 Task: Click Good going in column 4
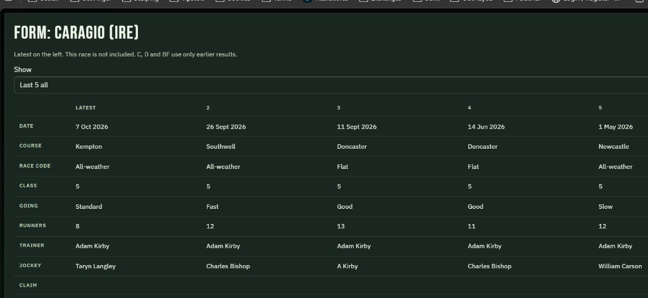pos(475,207)
